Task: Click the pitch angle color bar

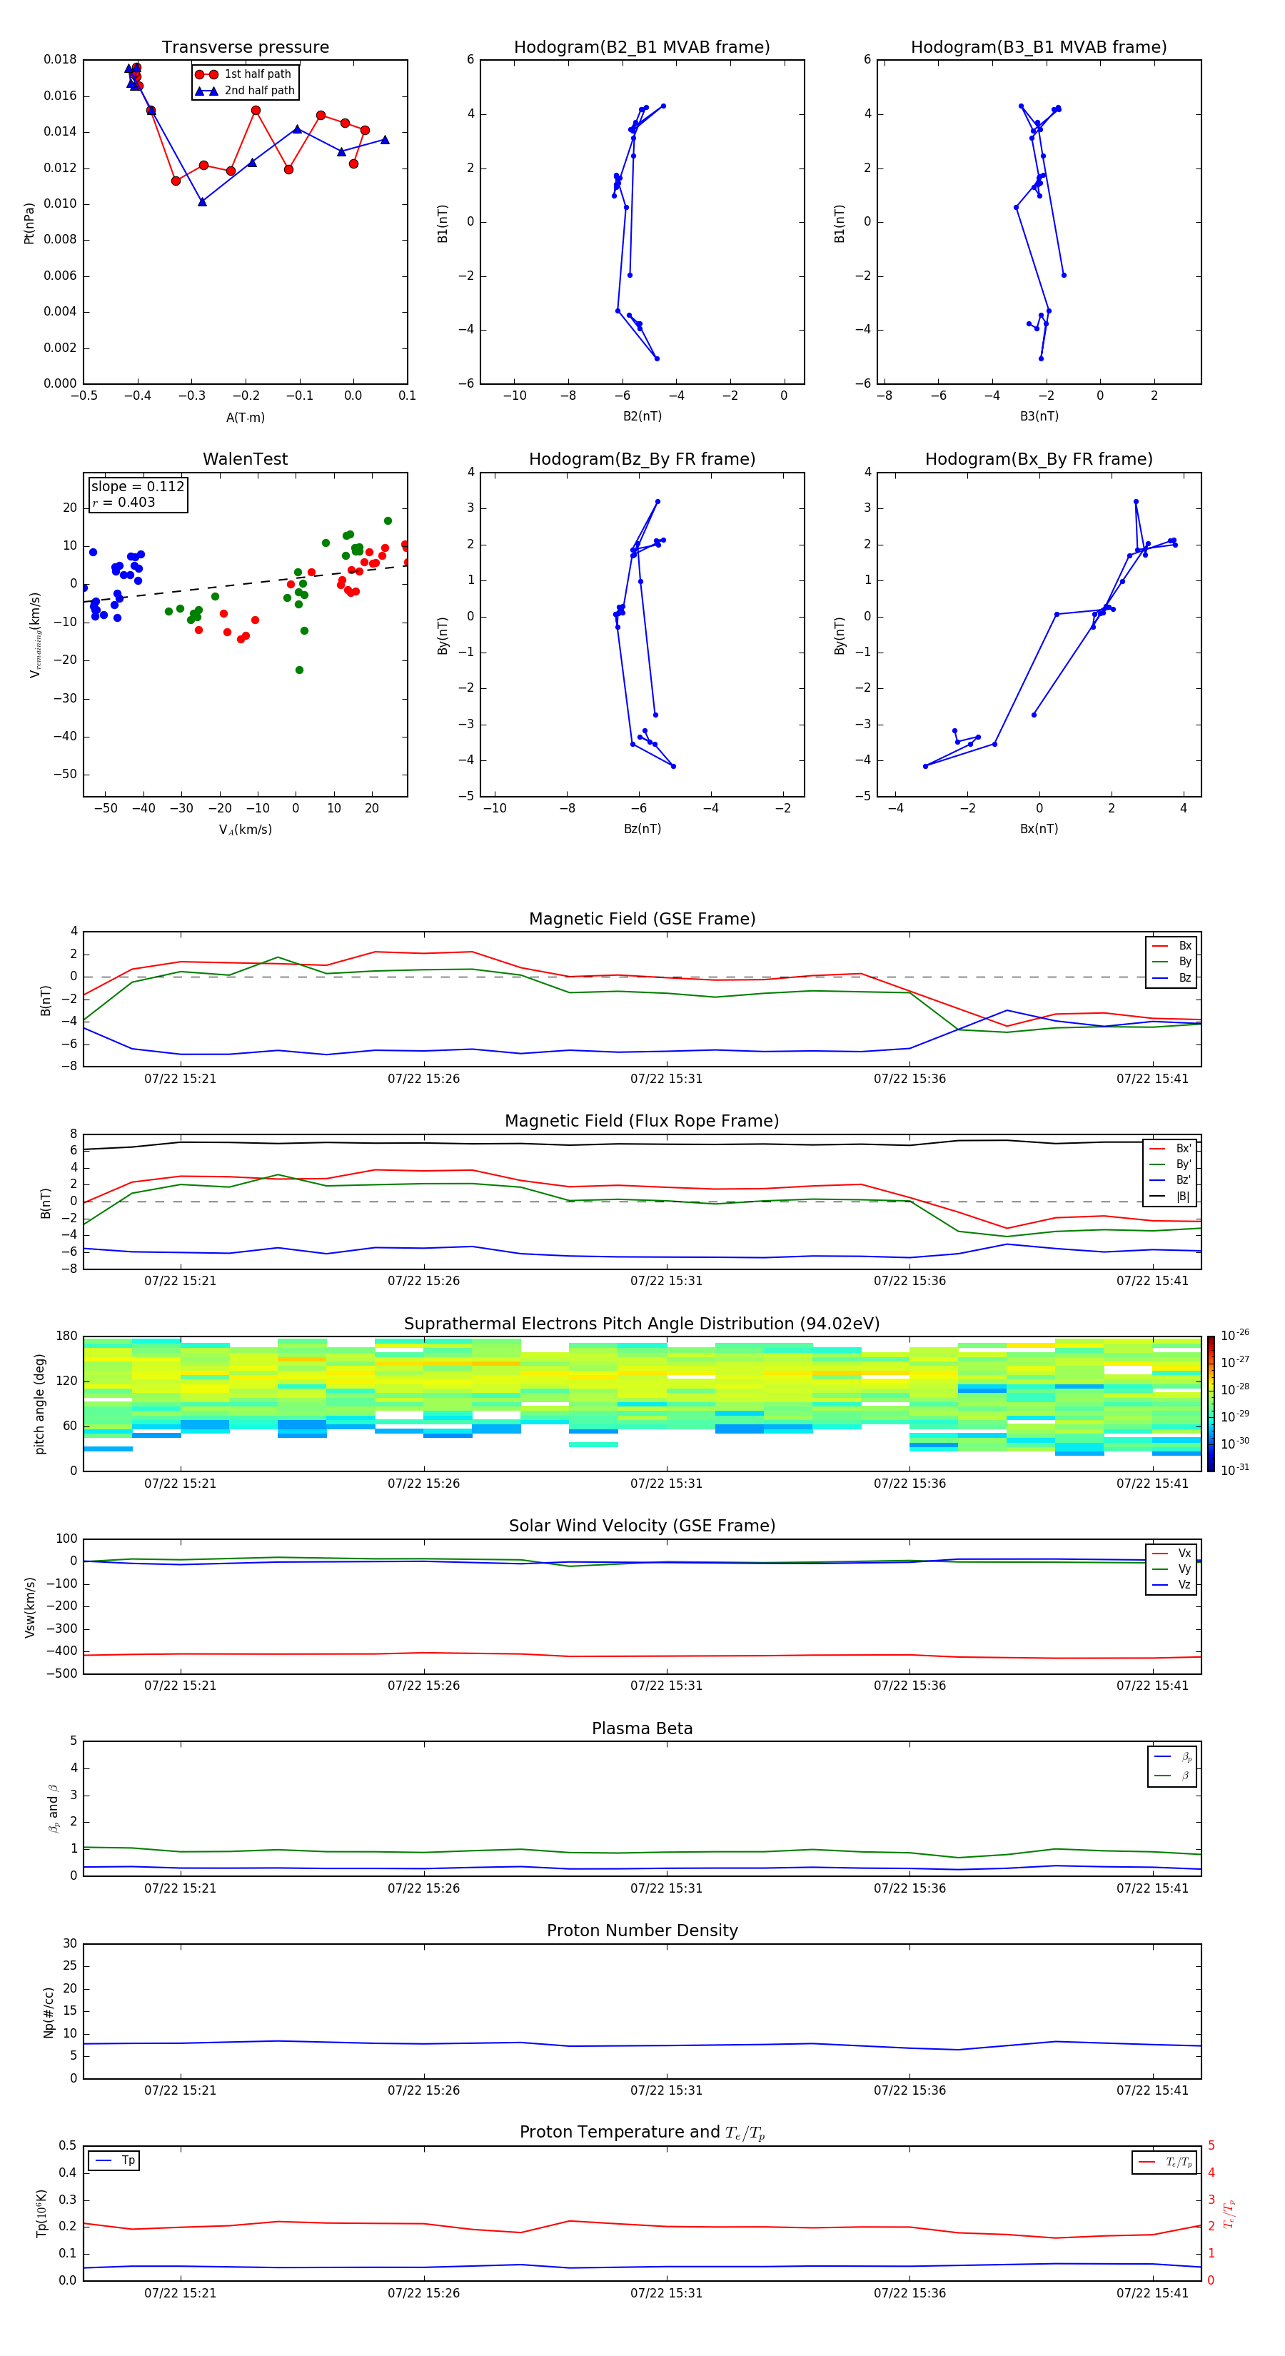Action: click(1211, 1404)
